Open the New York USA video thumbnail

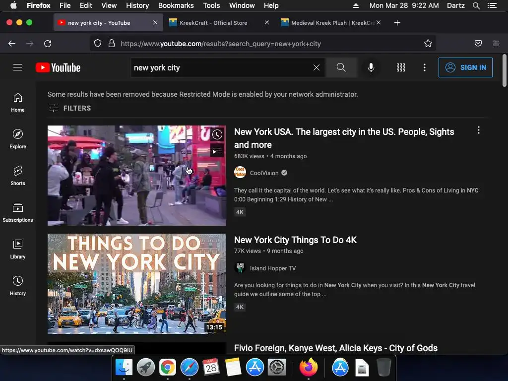(137, 176)
